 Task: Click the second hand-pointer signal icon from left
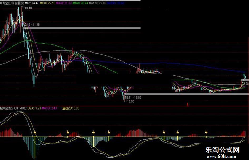tap(68, 132)
